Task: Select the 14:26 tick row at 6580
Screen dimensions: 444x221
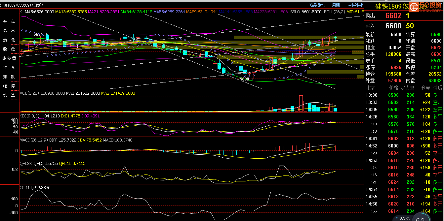Action: click(x=404, y=117)
